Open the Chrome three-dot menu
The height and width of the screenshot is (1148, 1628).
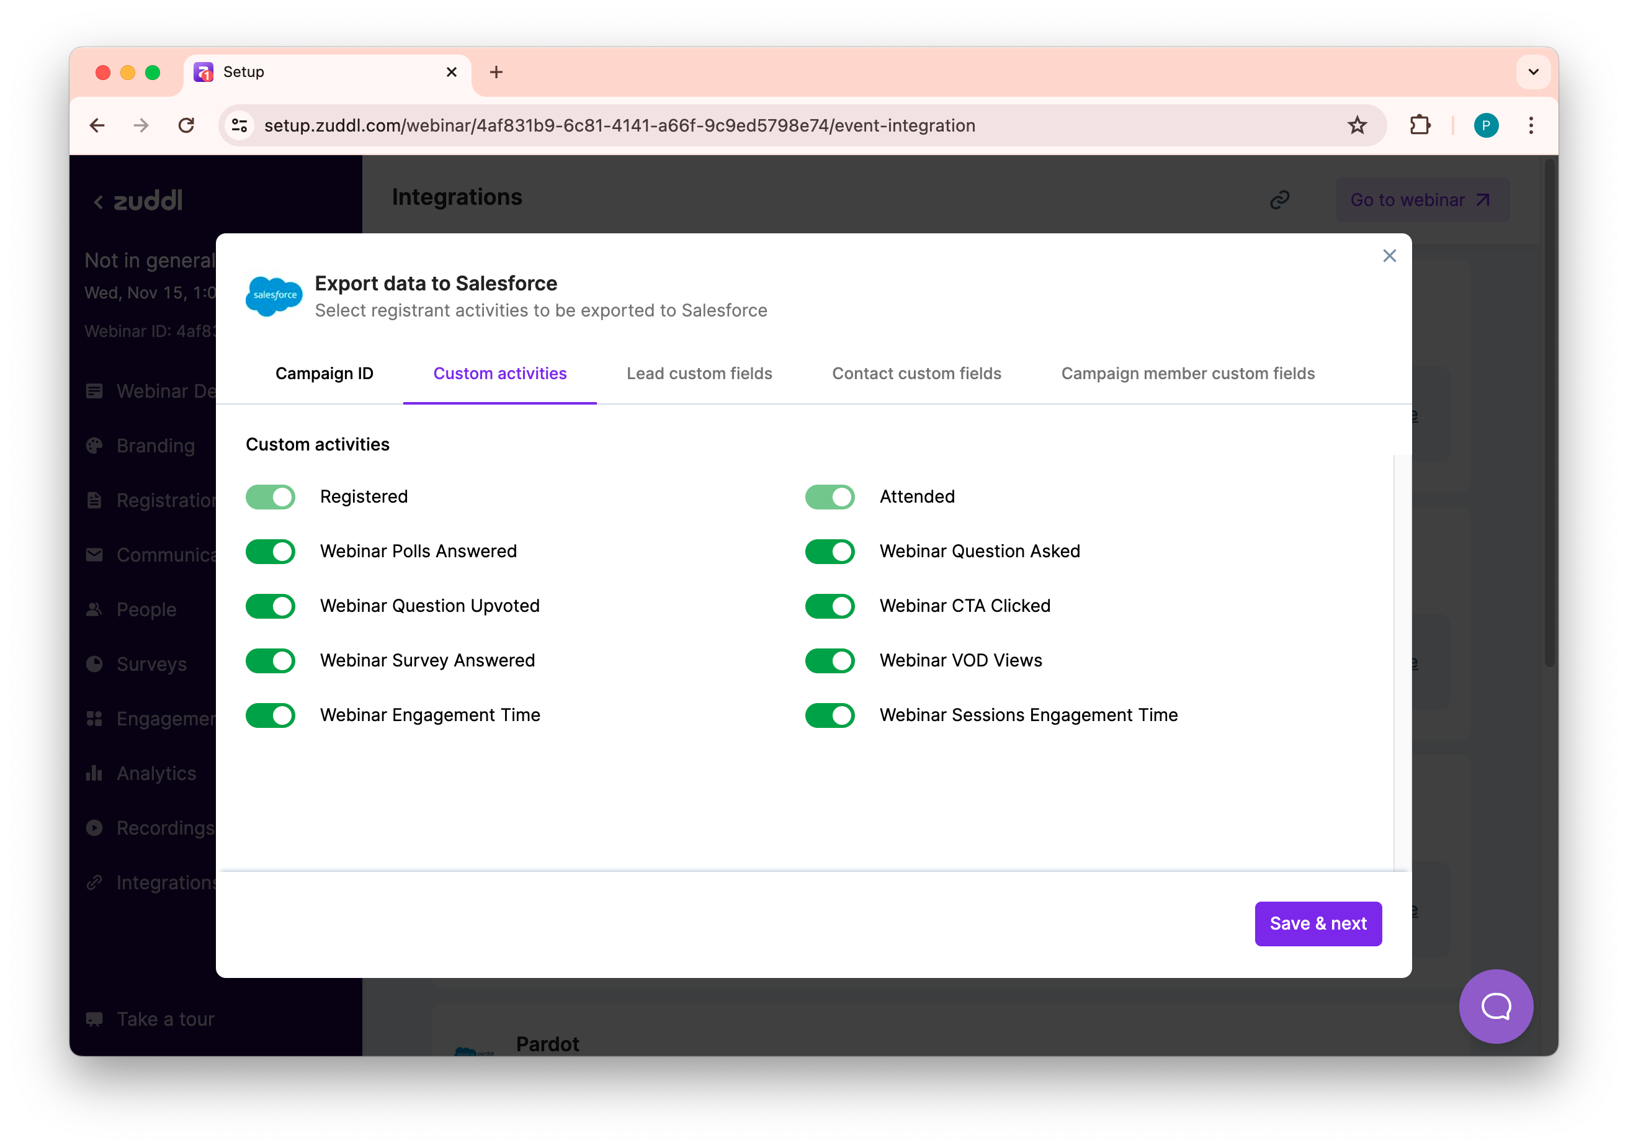[1531, 125]
